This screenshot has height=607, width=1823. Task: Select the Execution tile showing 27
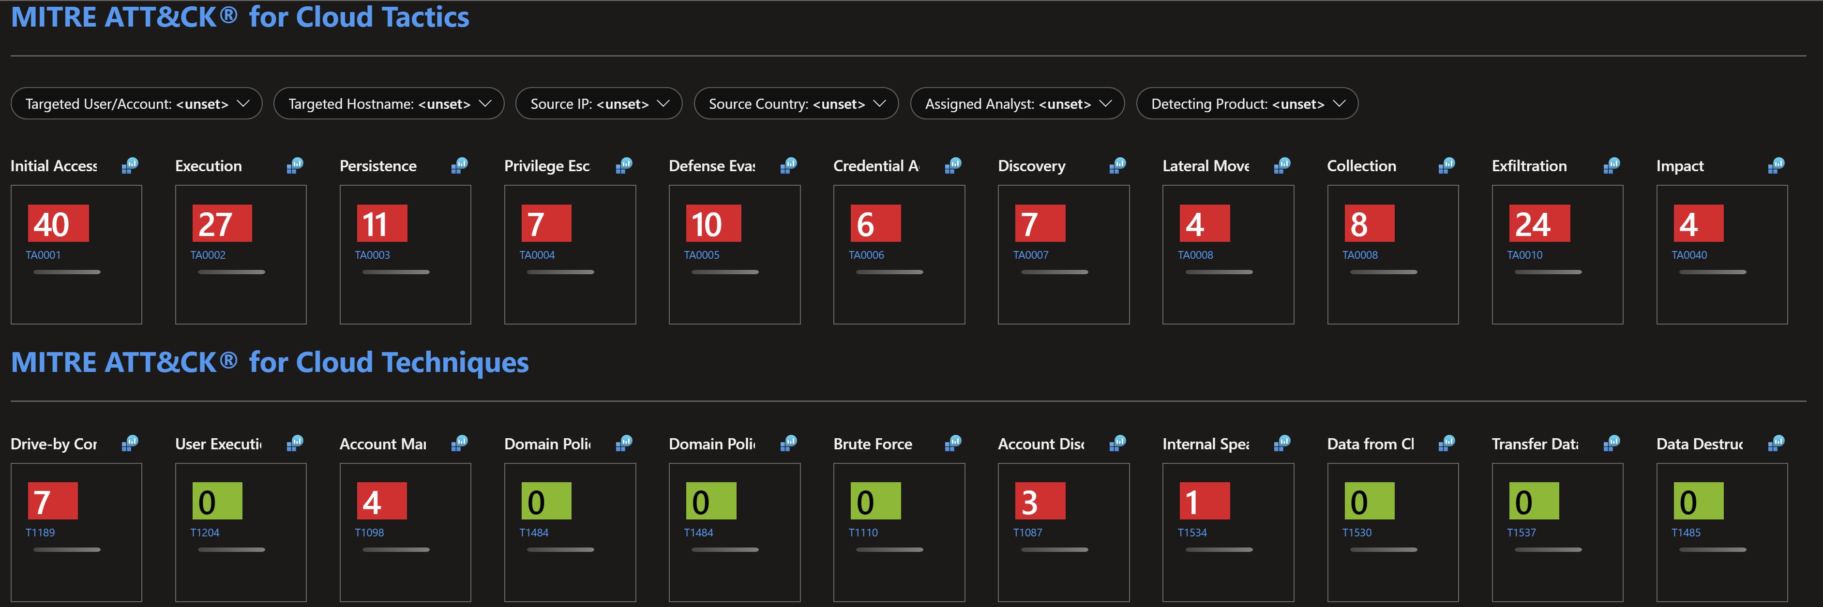[241, 255]
